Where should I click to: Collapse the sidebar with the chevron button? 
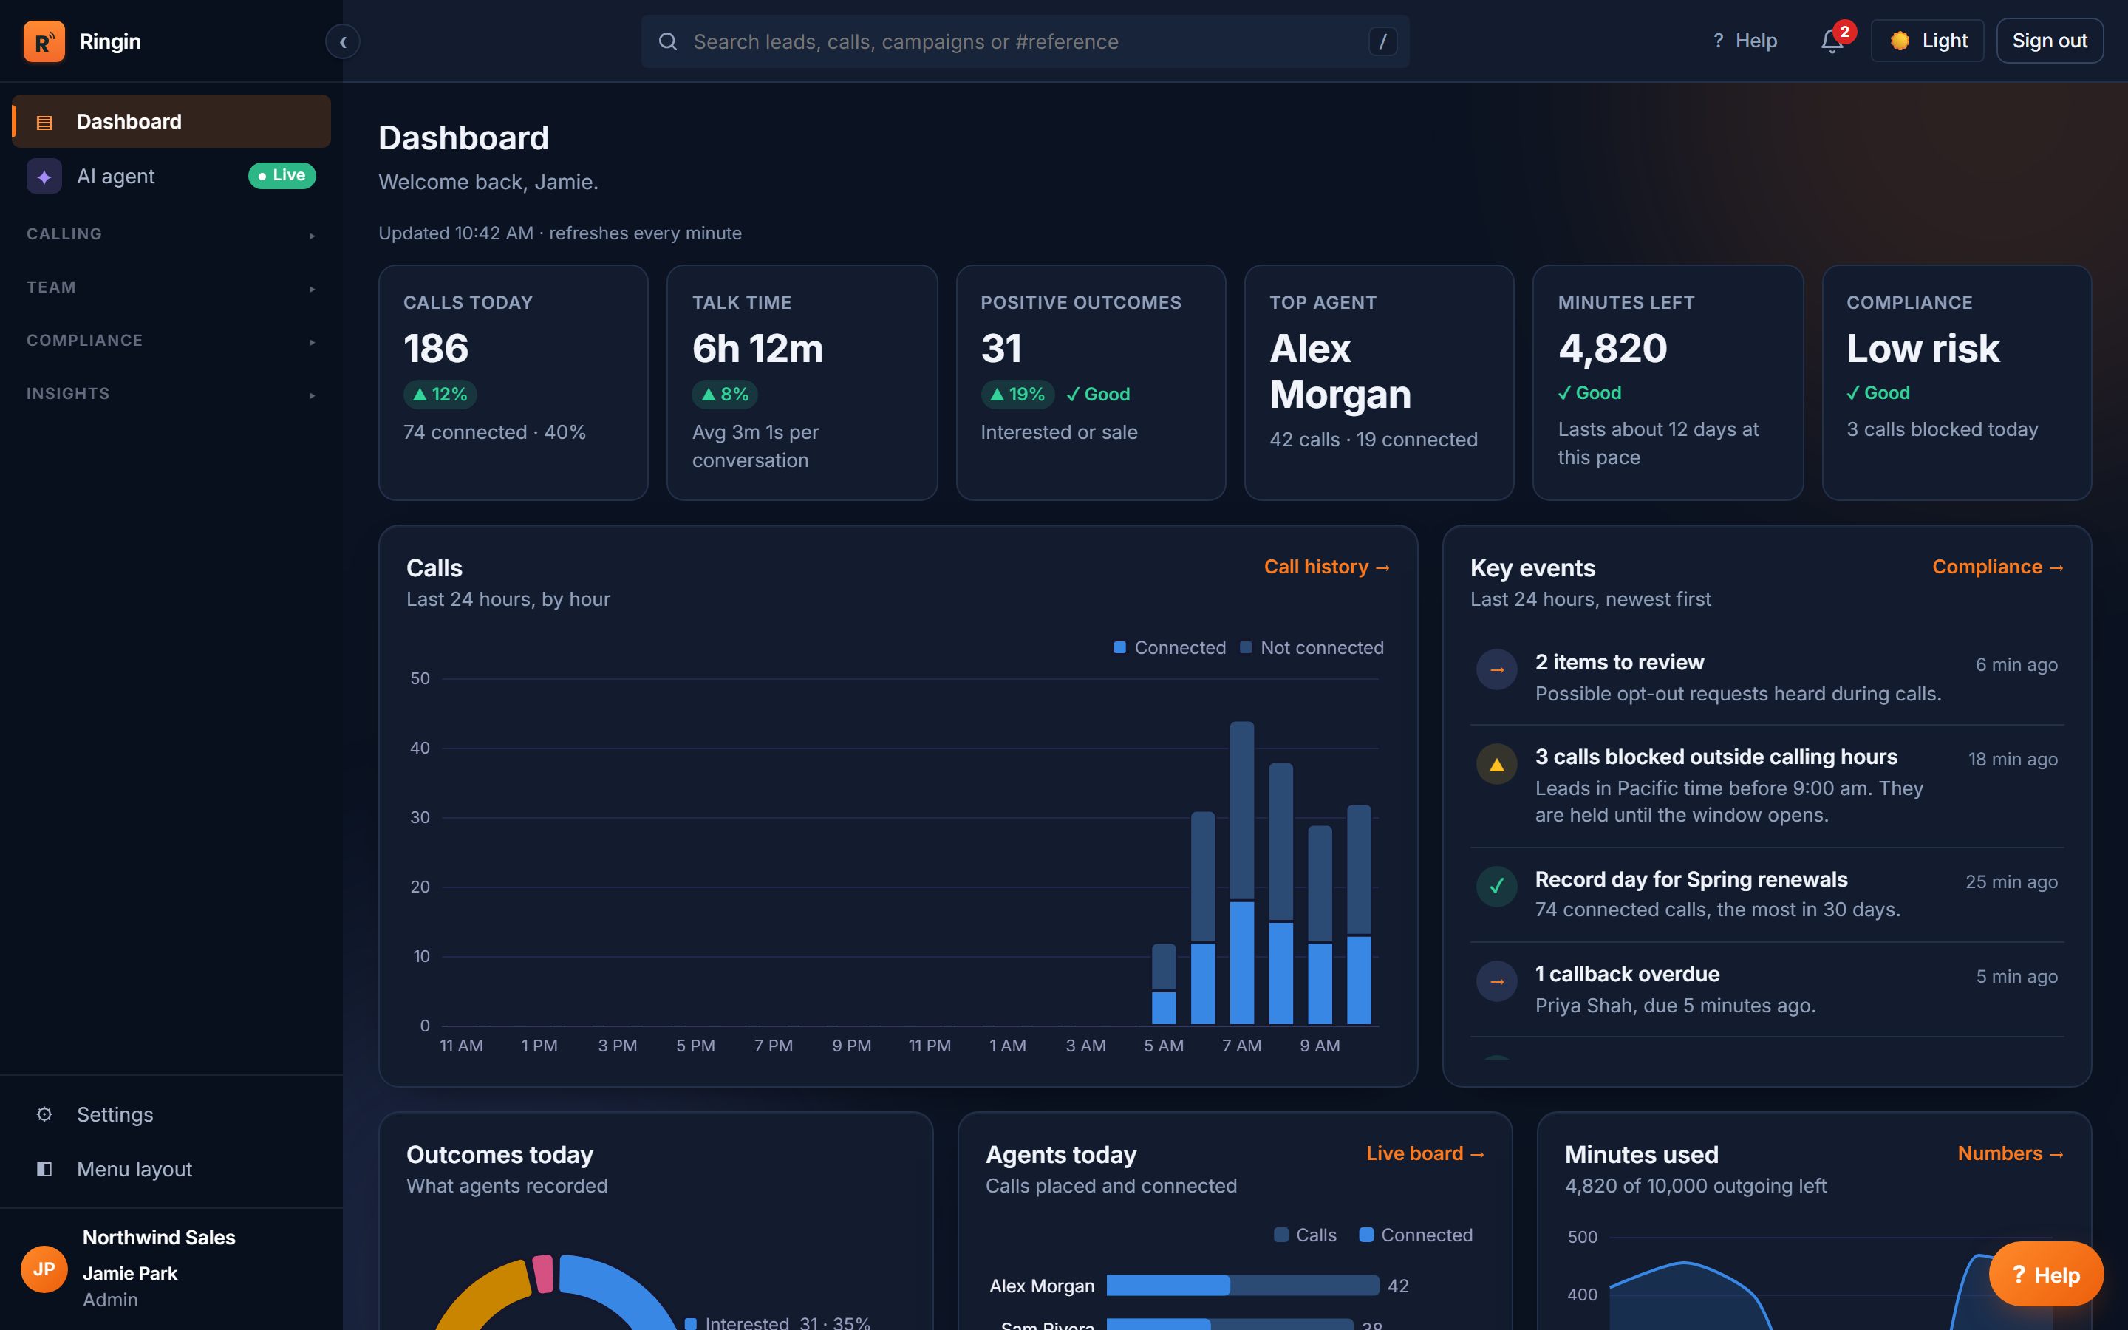point(343,41)
